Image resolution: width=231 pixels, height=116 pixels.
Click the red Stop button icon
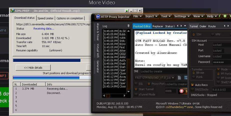click(181, 91)
